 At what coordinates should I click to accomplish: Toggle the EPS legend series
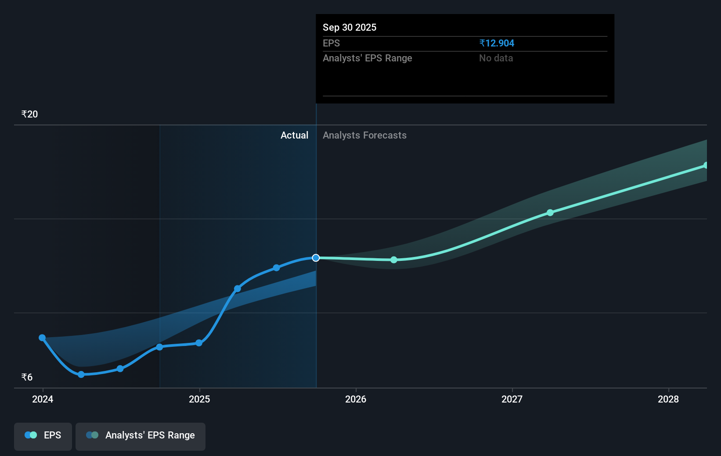coord(43,436)
